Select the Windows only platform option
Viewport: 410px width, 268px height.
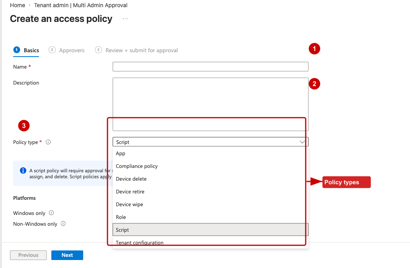pyautogui.click(x=30, y=213)
